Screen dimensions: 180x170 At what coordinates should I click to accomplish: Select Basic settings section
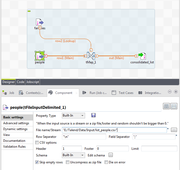(17, 117)
